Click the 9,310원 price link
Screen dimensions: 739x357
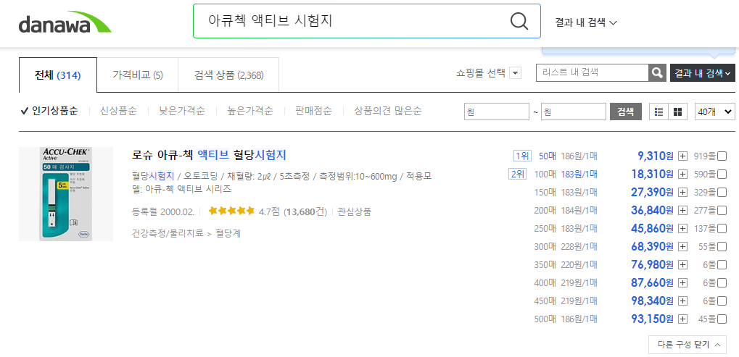(655, 156)
